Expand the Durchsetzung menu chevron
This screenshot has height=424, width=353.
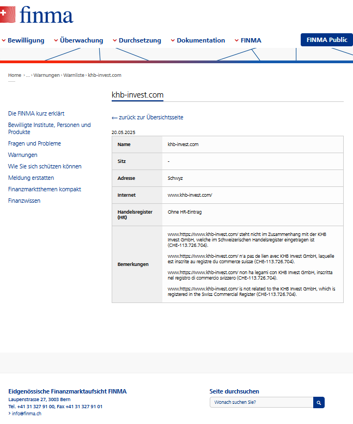[115, 40]
